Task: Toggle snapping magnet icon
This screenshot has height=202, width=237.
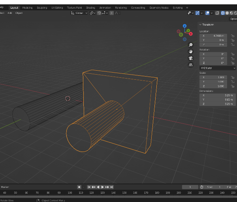Action: pos(99,13)
